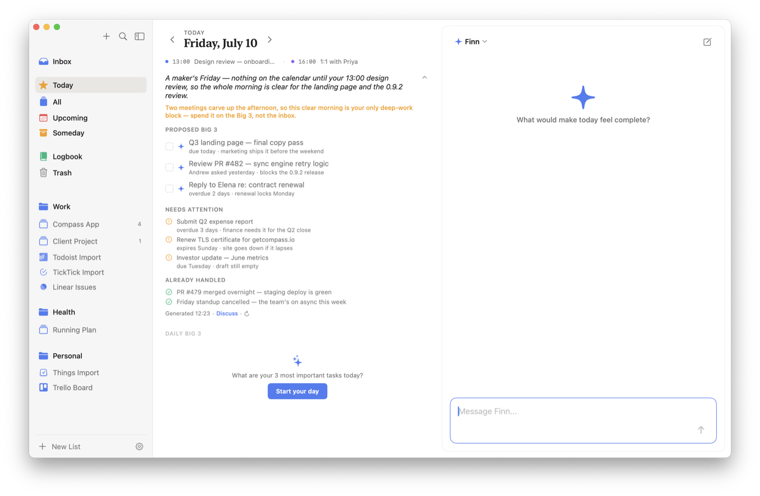Go to the next day arrow
This screenshot has height=496, width=760.
pyautogui.click(x=270, y=40)
